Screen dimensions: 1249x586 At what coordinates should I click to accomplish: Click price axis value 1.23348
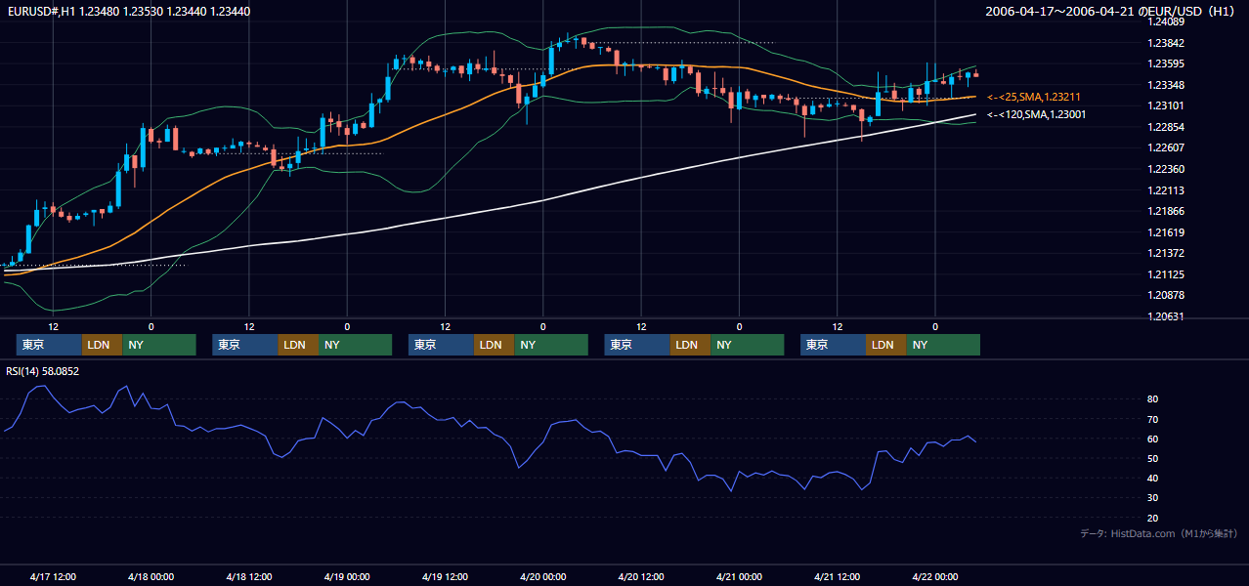click(1165, 85)
